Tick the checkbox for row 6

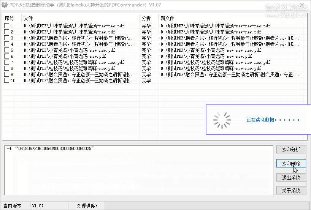[7, 56]
